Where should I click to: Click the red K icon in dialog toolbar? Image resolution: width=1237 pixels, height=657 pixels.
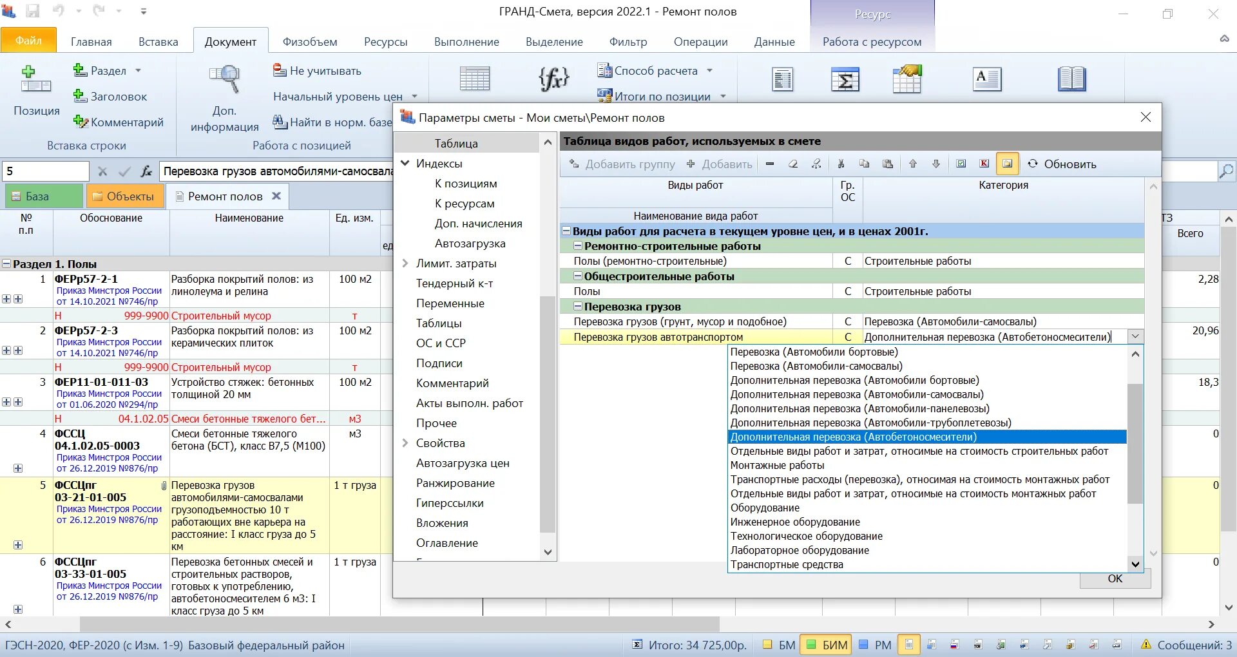(x=984, y=164)
